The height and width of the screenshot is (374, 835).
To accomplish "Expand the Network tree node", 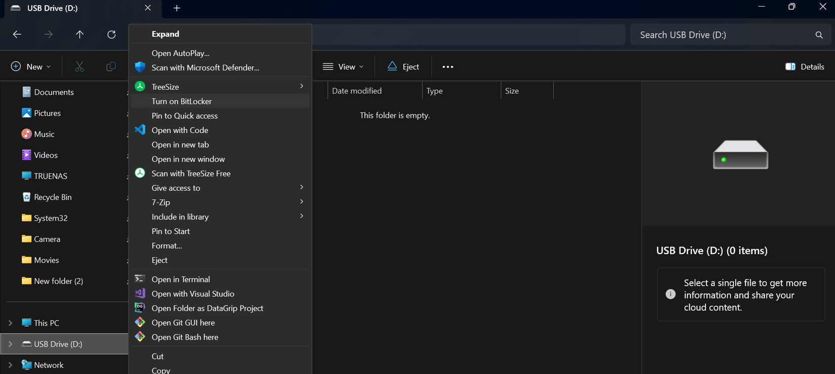I will (10, 365).
